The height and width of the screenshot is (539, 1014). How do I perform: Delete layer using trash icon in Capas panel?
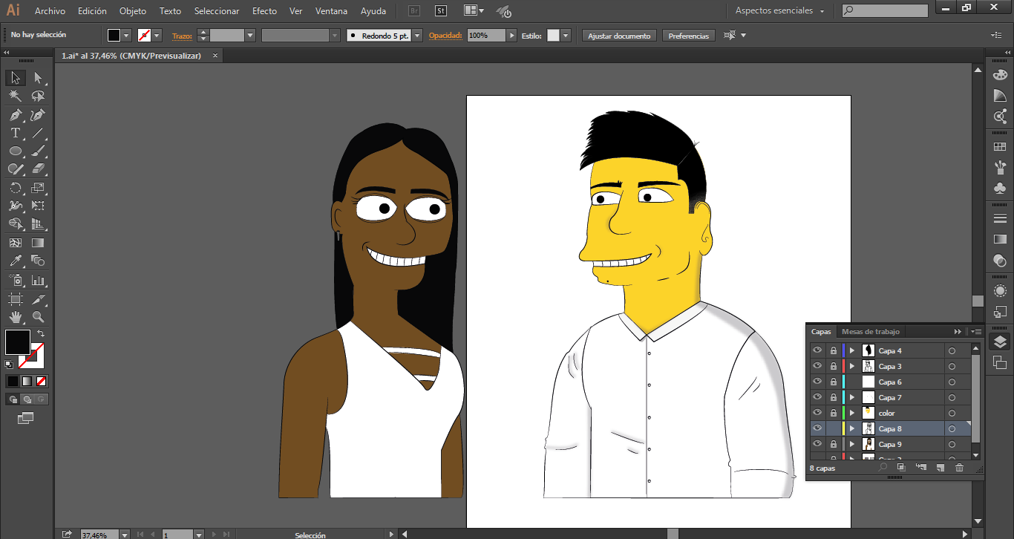[959, 468]
